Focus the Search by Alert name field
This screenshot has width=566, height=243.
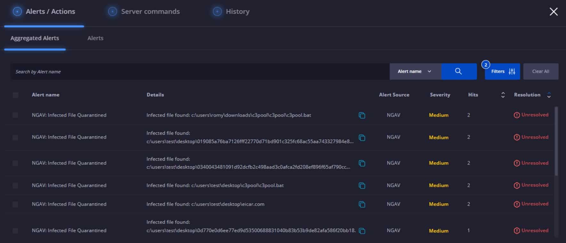200,72
